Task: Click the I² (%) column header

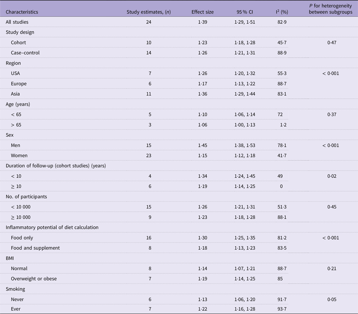Action: [x=282, y=11]
